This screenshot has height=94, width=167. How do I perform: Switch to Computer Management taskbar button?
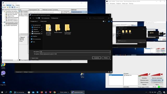click(x=78, y=92)
